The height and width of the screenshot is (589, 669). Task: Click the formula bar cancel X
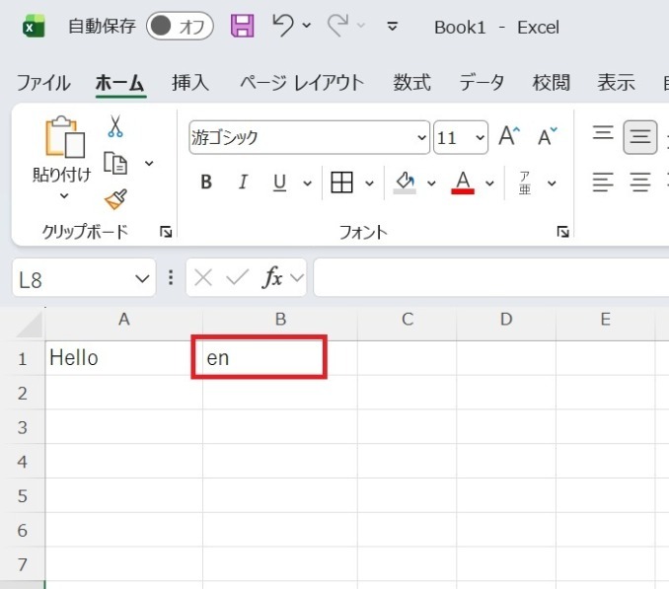point(203,278)
